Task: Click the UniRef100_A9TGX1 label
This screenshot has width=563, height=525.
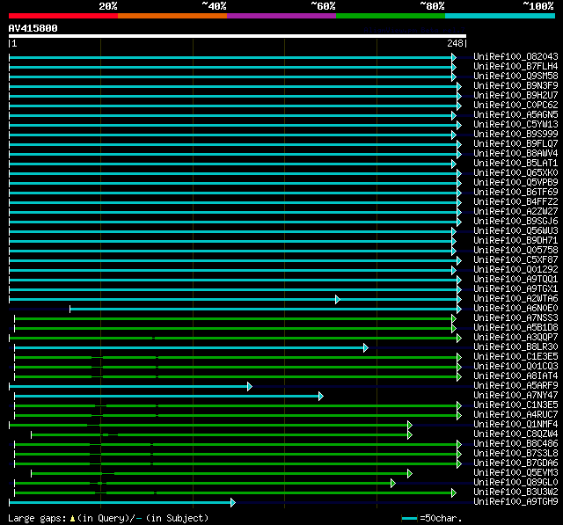Action: (x=515, y=289)
